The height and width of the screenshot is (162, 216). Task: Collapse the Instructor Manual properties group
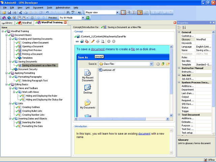(179, 68)
